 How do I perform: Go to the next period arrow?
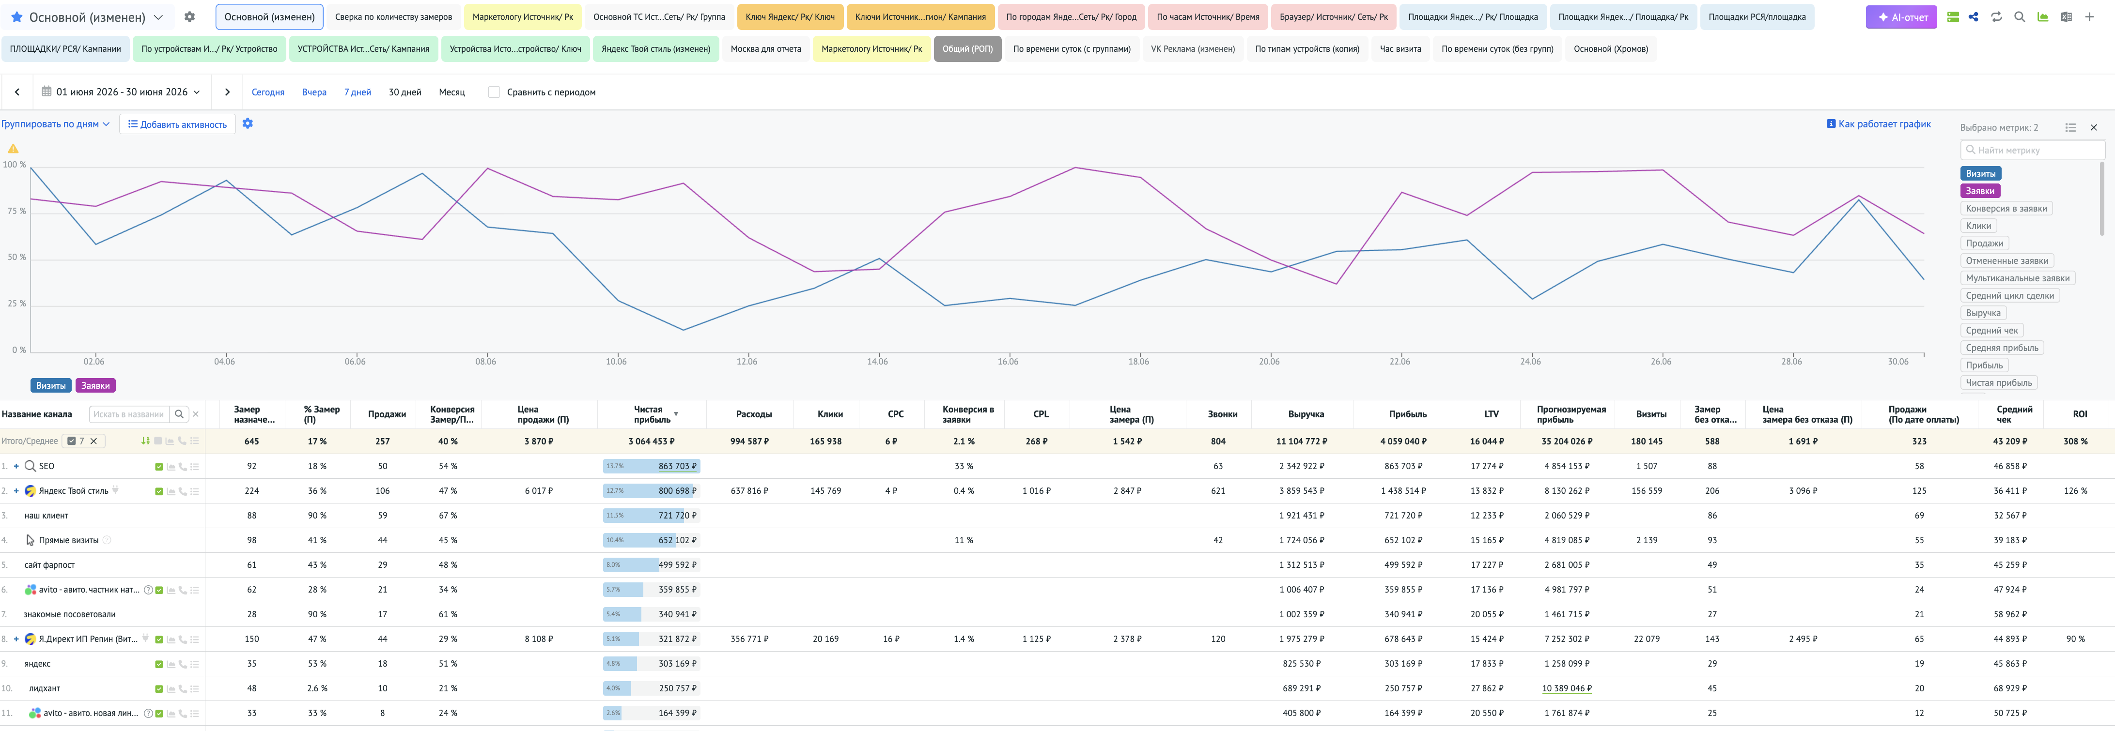[x=227, y=92]
